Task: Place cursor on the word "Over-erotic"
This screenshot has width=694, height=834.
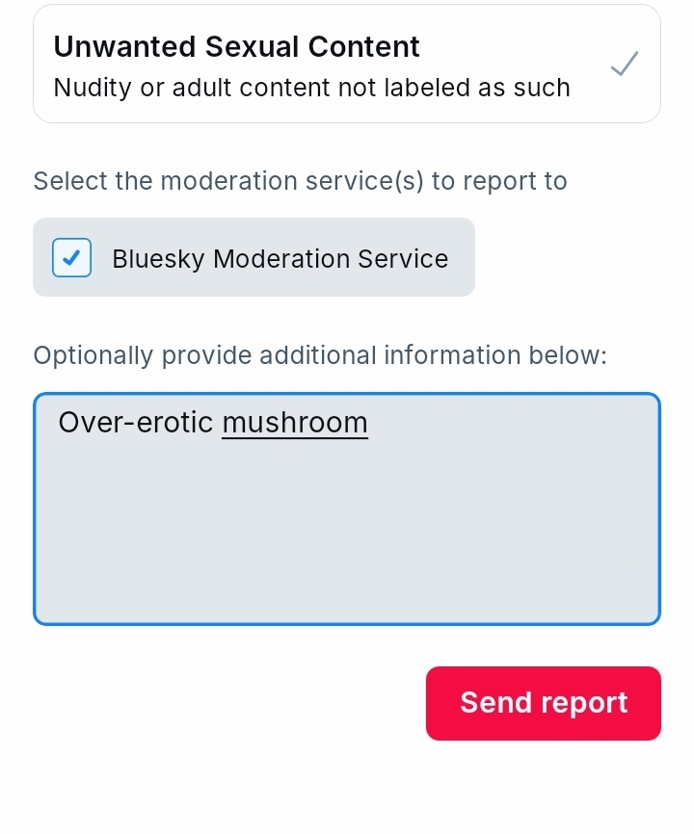Action: [135, 423]
